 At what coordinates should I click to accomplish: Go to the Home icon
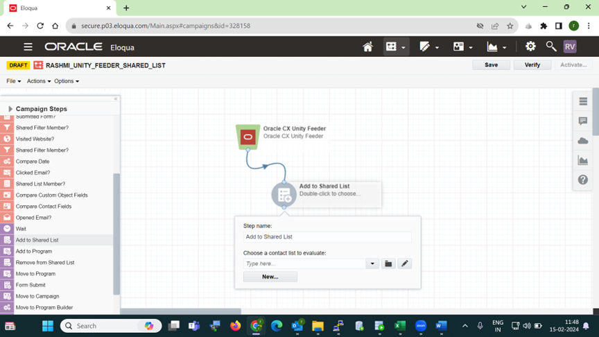[367, 47]
